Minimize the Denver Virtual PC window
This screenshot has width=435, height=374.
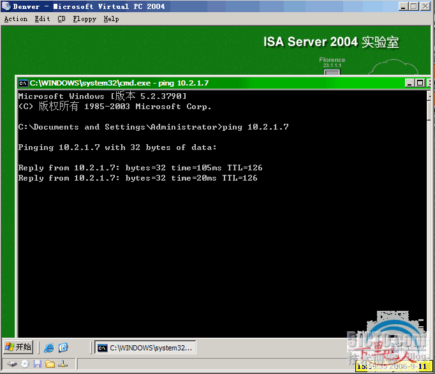coord(403,6)
